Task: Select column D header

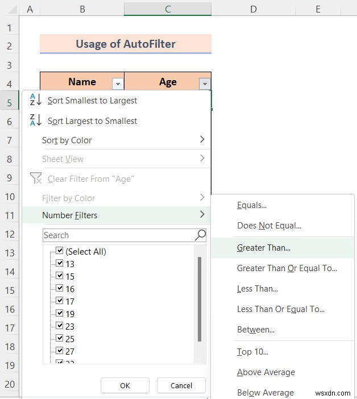Action: coord(253,9)
